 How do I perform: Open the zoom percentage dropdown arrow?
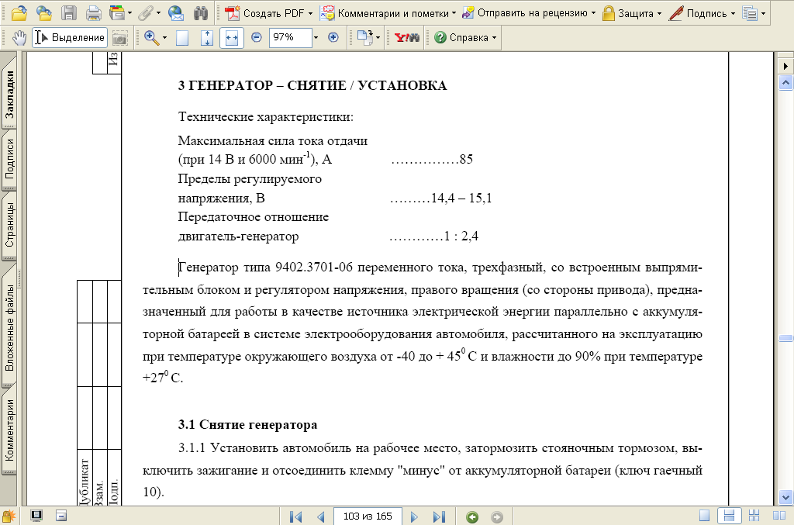point(316,37)
